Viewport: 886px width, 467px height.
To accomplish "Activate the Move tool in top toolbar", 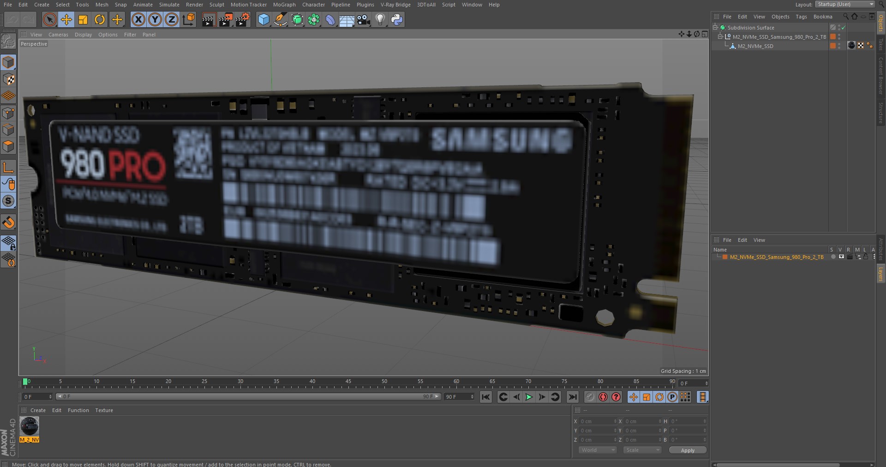I will pos(66,19).
